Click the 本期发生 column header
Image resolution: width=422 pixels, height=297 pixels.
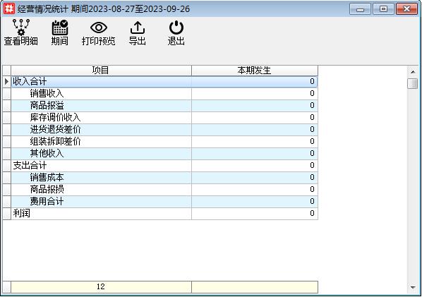point(255,71)
